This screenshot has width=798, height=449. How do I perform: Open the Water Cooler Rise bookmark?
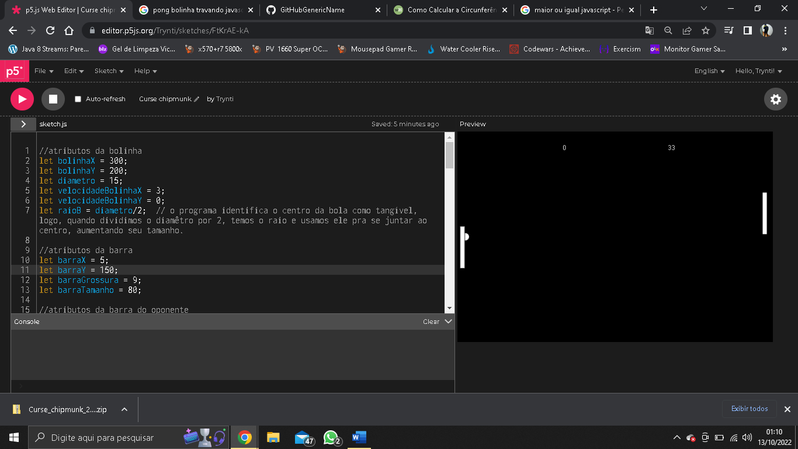pos(464,49)
